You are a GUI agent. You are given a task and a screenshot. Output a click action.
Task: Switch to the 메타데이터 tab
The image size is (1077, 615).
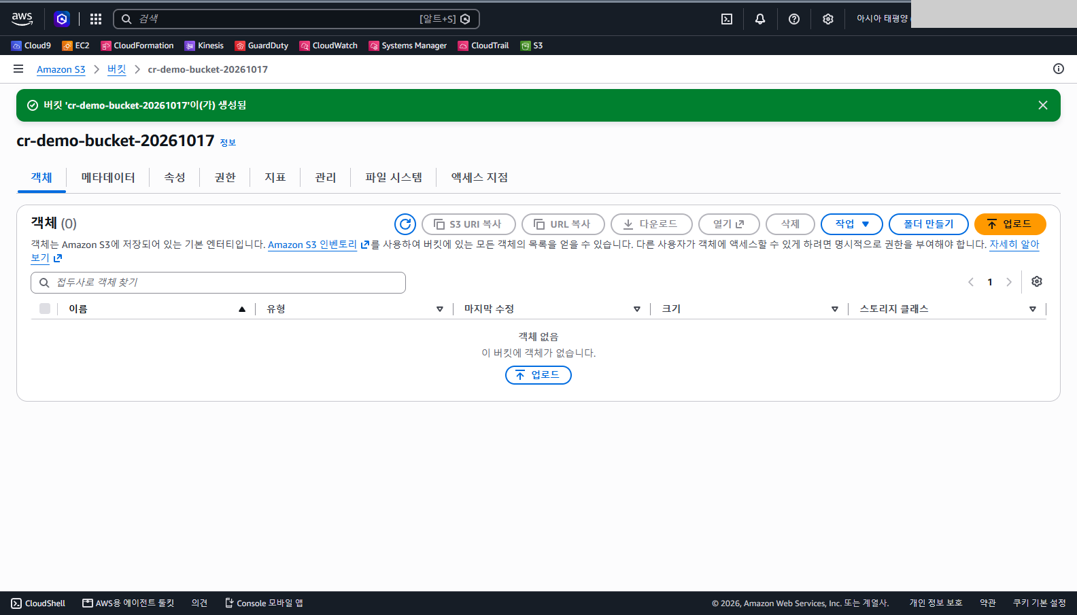[108, 177]
